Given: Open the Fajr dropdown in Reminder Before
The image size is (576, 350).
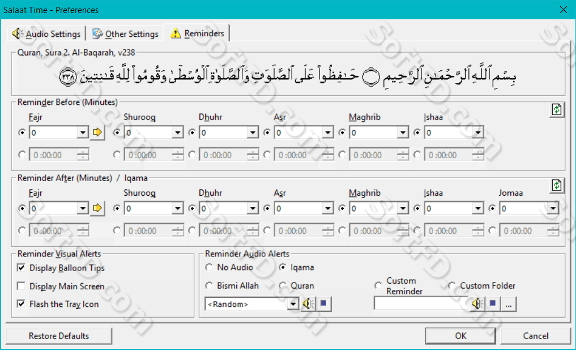Looking at the screenshot, I should (x=83, y=133).
